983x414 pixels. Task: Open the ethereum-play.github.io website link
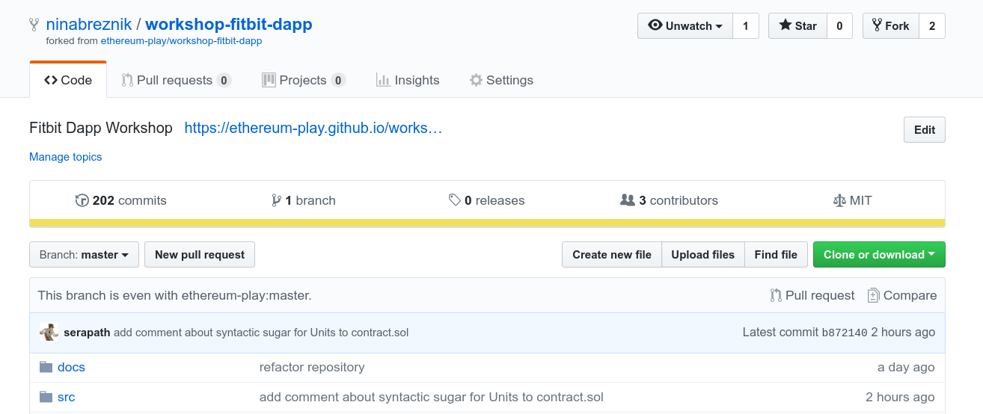[313, 128]
